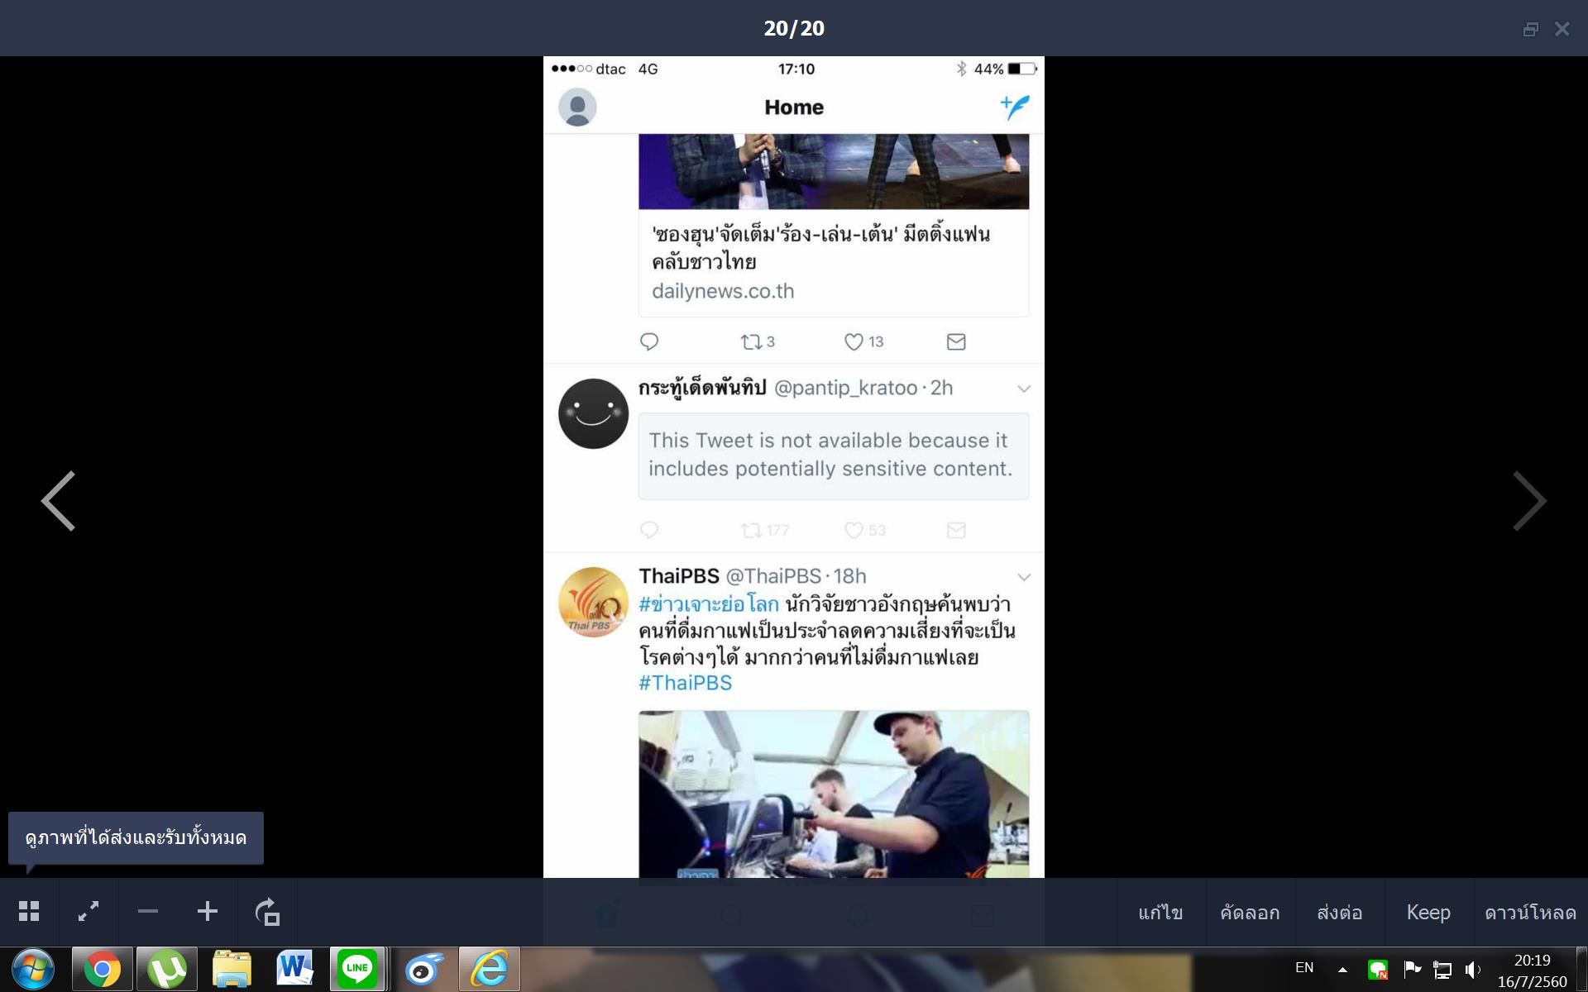1588x992 pixels.
Task: Go to next image with right arrow
Action: click(x=1528, y=501)
